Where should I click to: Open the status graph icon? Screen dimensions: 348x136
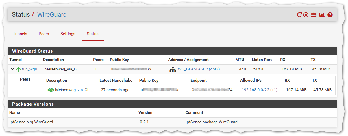pos(322,15)
